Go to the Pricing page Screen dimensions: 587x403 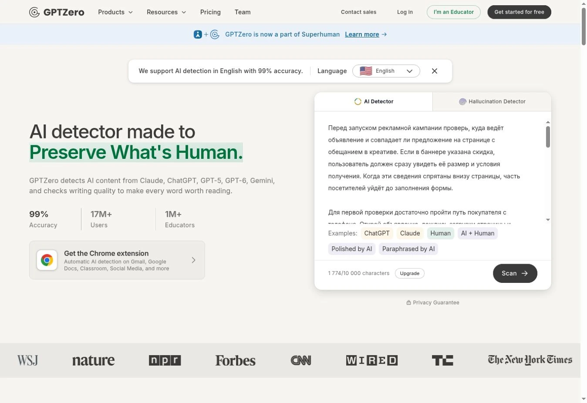pyautogui.click(x=210, y=12)
